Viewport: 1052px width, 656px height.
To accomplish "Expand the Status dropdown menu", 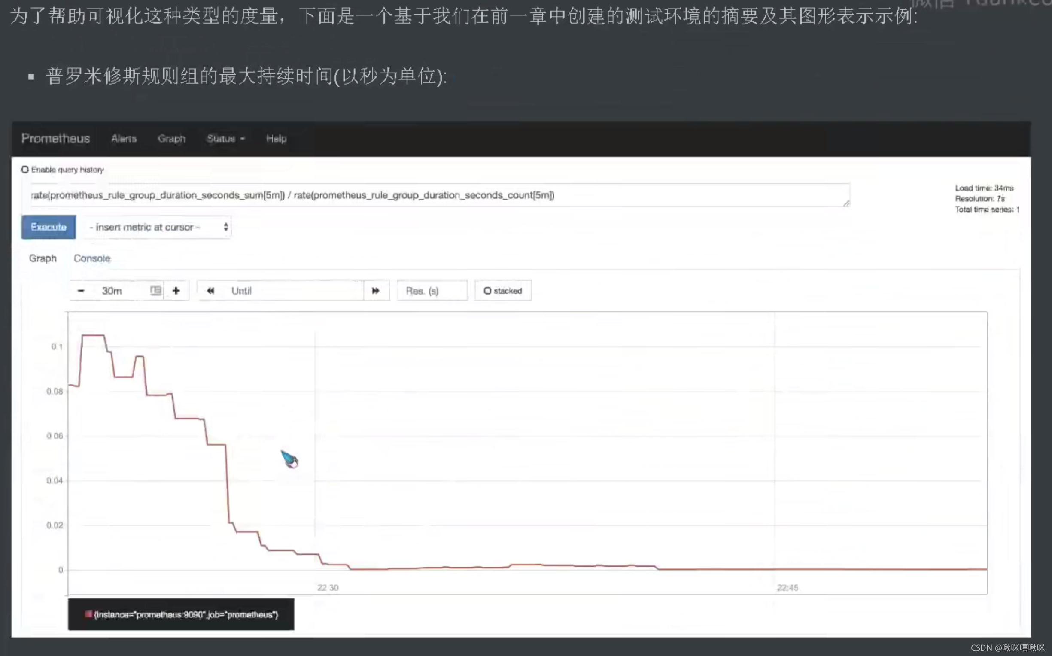I will pyautogui.click(x=225, y=138).
